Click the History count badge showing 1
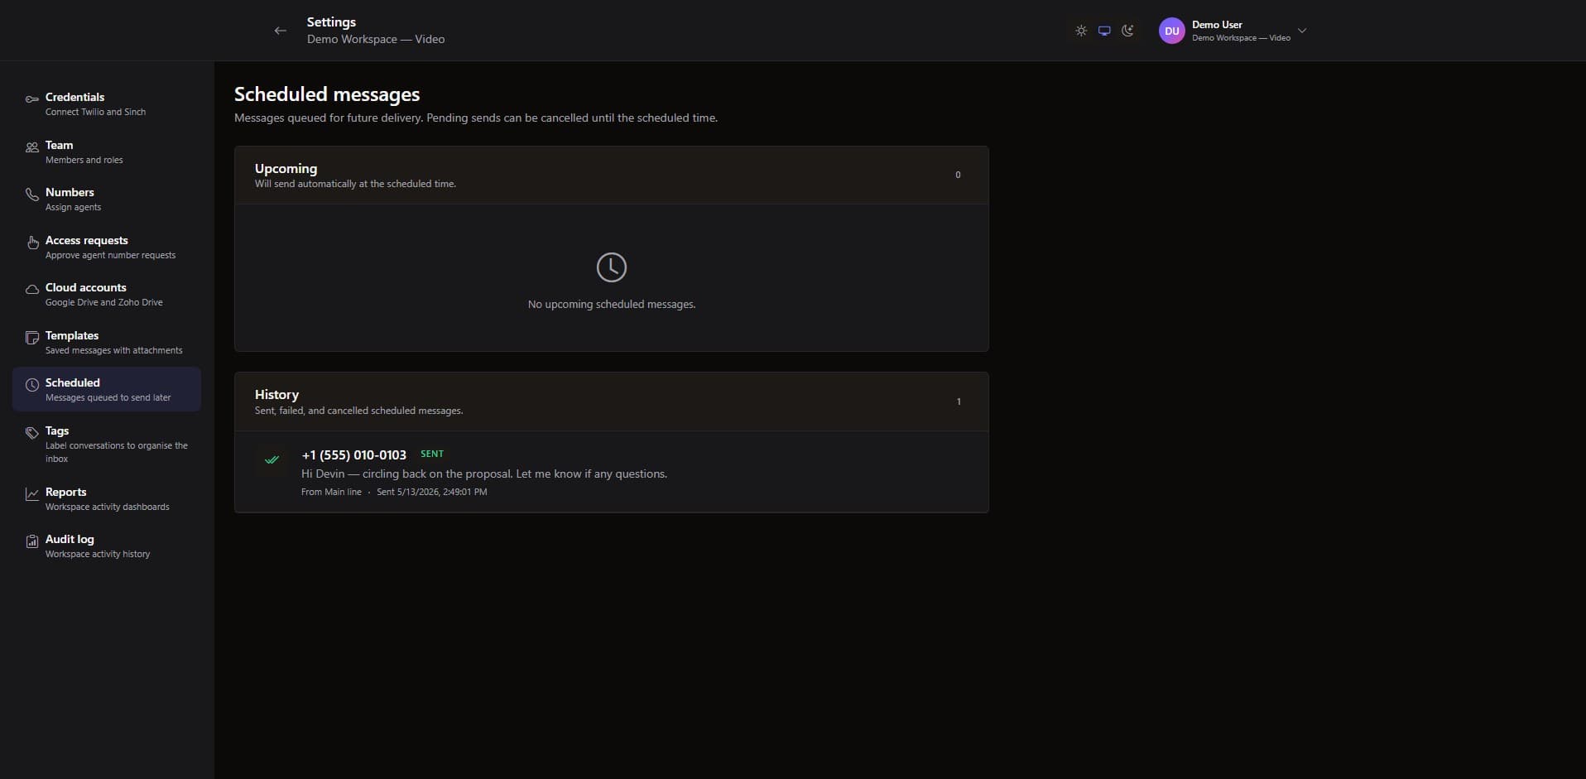1586x779 pixels. point(959,402)
